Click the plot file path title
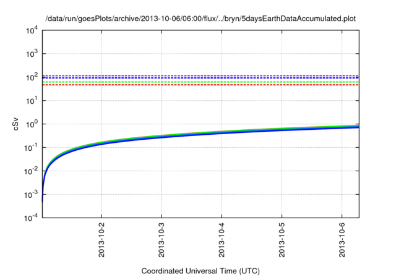 200,18
